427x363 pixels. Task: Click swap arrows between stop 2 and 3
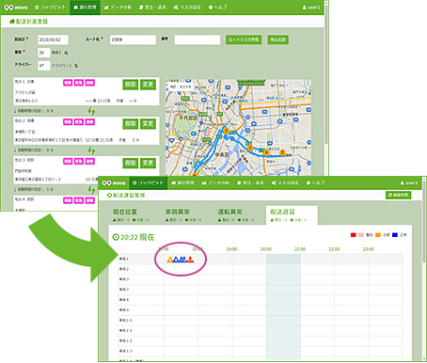(91, 150)
